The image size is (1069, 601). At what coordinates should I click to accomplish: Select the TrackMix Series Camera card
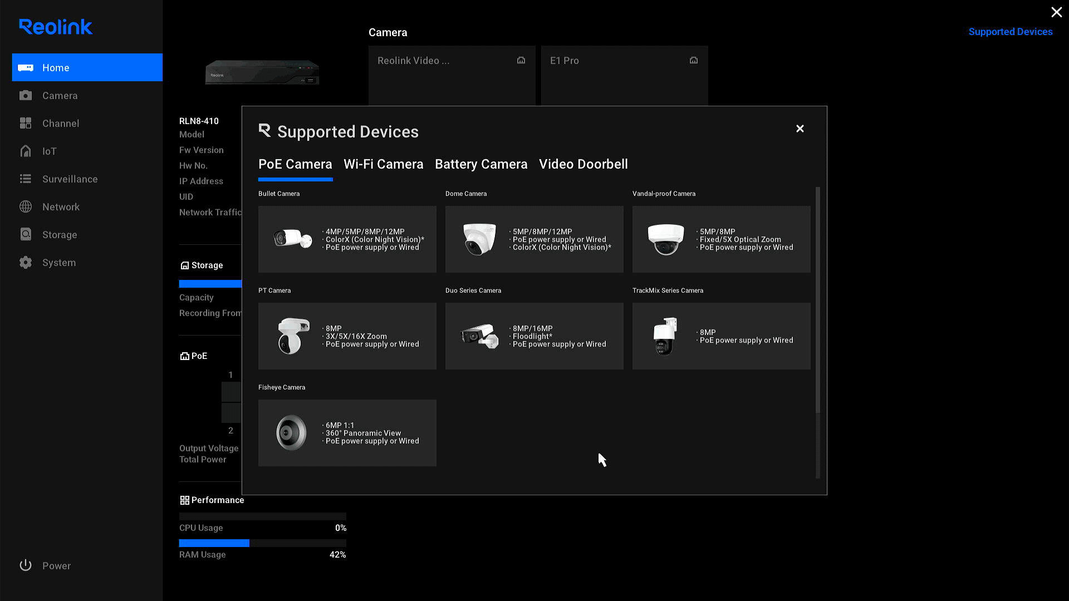(722, 336)
